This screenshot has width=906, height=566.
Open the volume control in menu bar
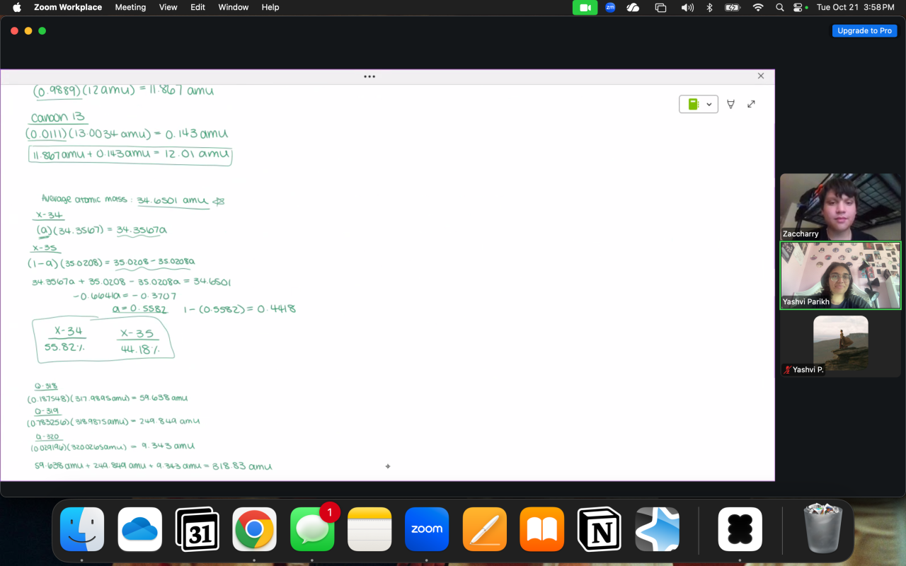pos(687,7)
